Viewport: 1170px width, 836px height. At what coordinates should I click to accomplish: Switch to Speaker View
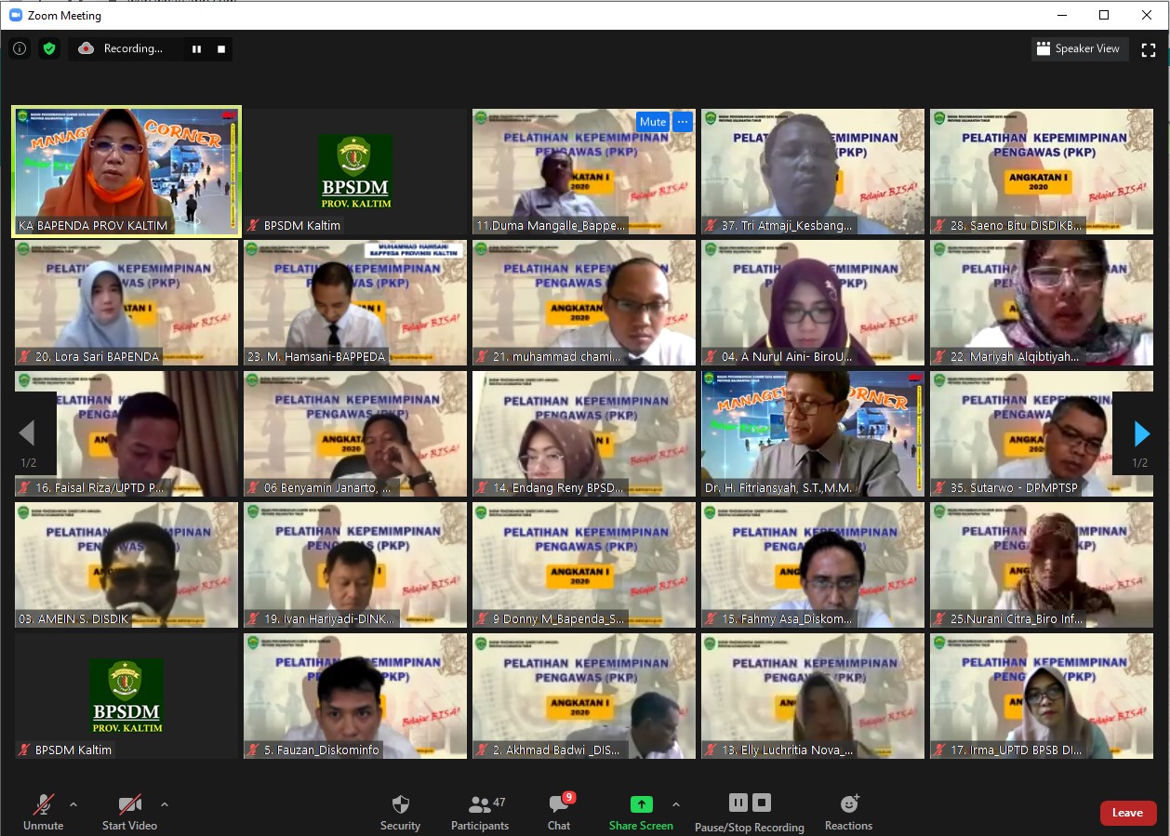tap(1079, 48)
